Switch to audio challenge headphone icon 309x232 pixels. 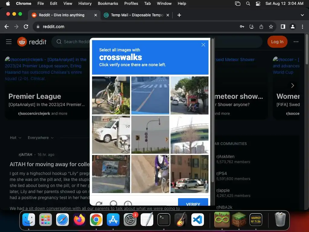click(113, 203)
